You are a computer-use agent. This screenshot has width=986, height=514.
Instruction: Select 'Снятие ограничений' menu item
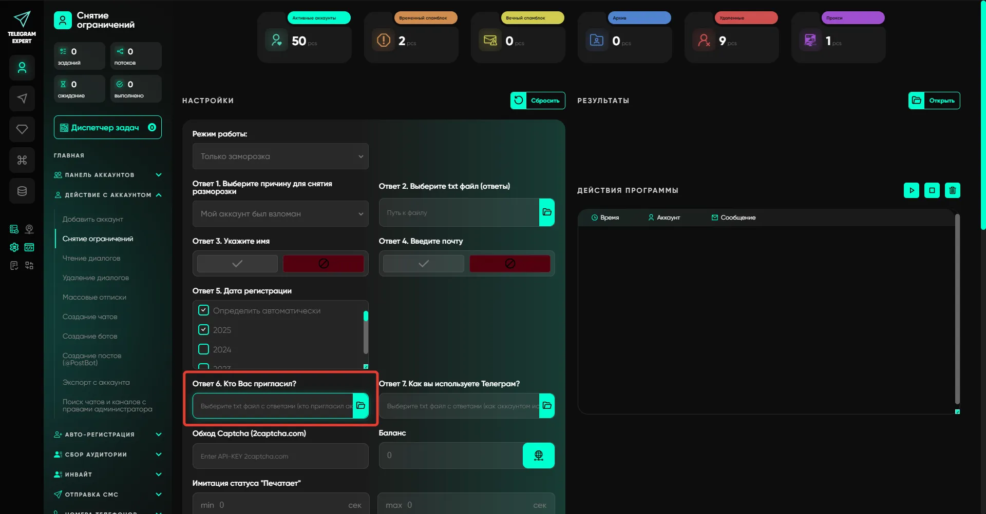pos(98,239)
